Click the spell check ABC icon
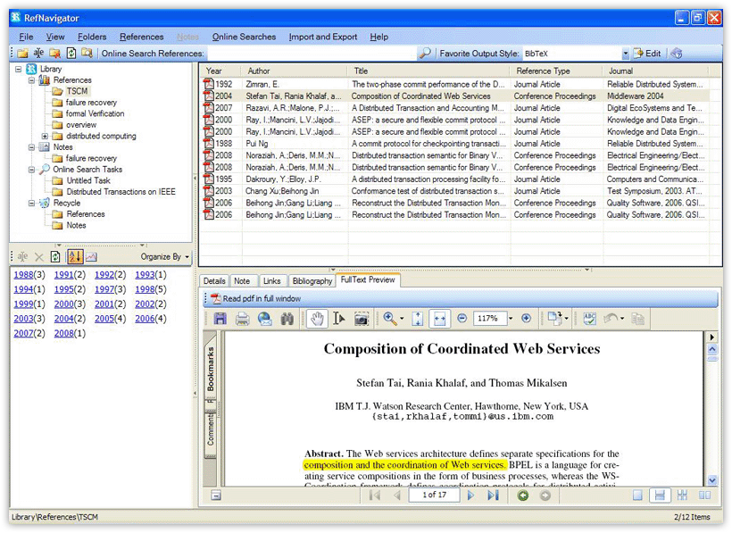732x533 pixels. 589,319
